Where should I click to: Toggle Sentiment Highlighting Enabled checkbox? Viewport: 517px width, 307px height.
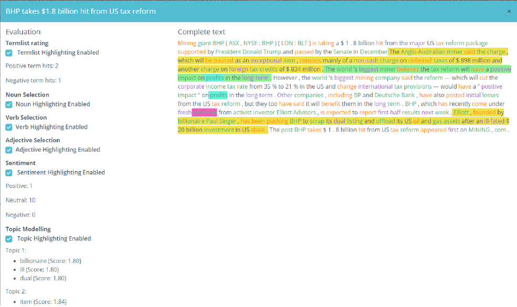pos(9,173)
